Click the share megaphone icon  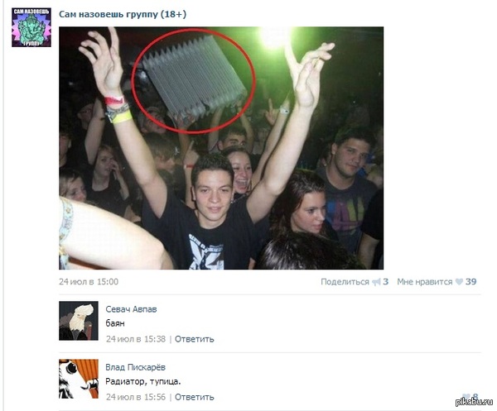click(376, 282)
